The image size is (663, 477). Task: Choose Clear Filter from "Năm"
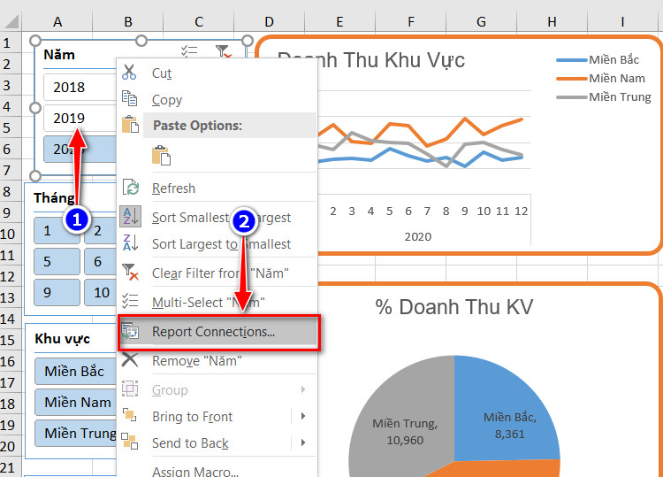click(x=217, y=273)
